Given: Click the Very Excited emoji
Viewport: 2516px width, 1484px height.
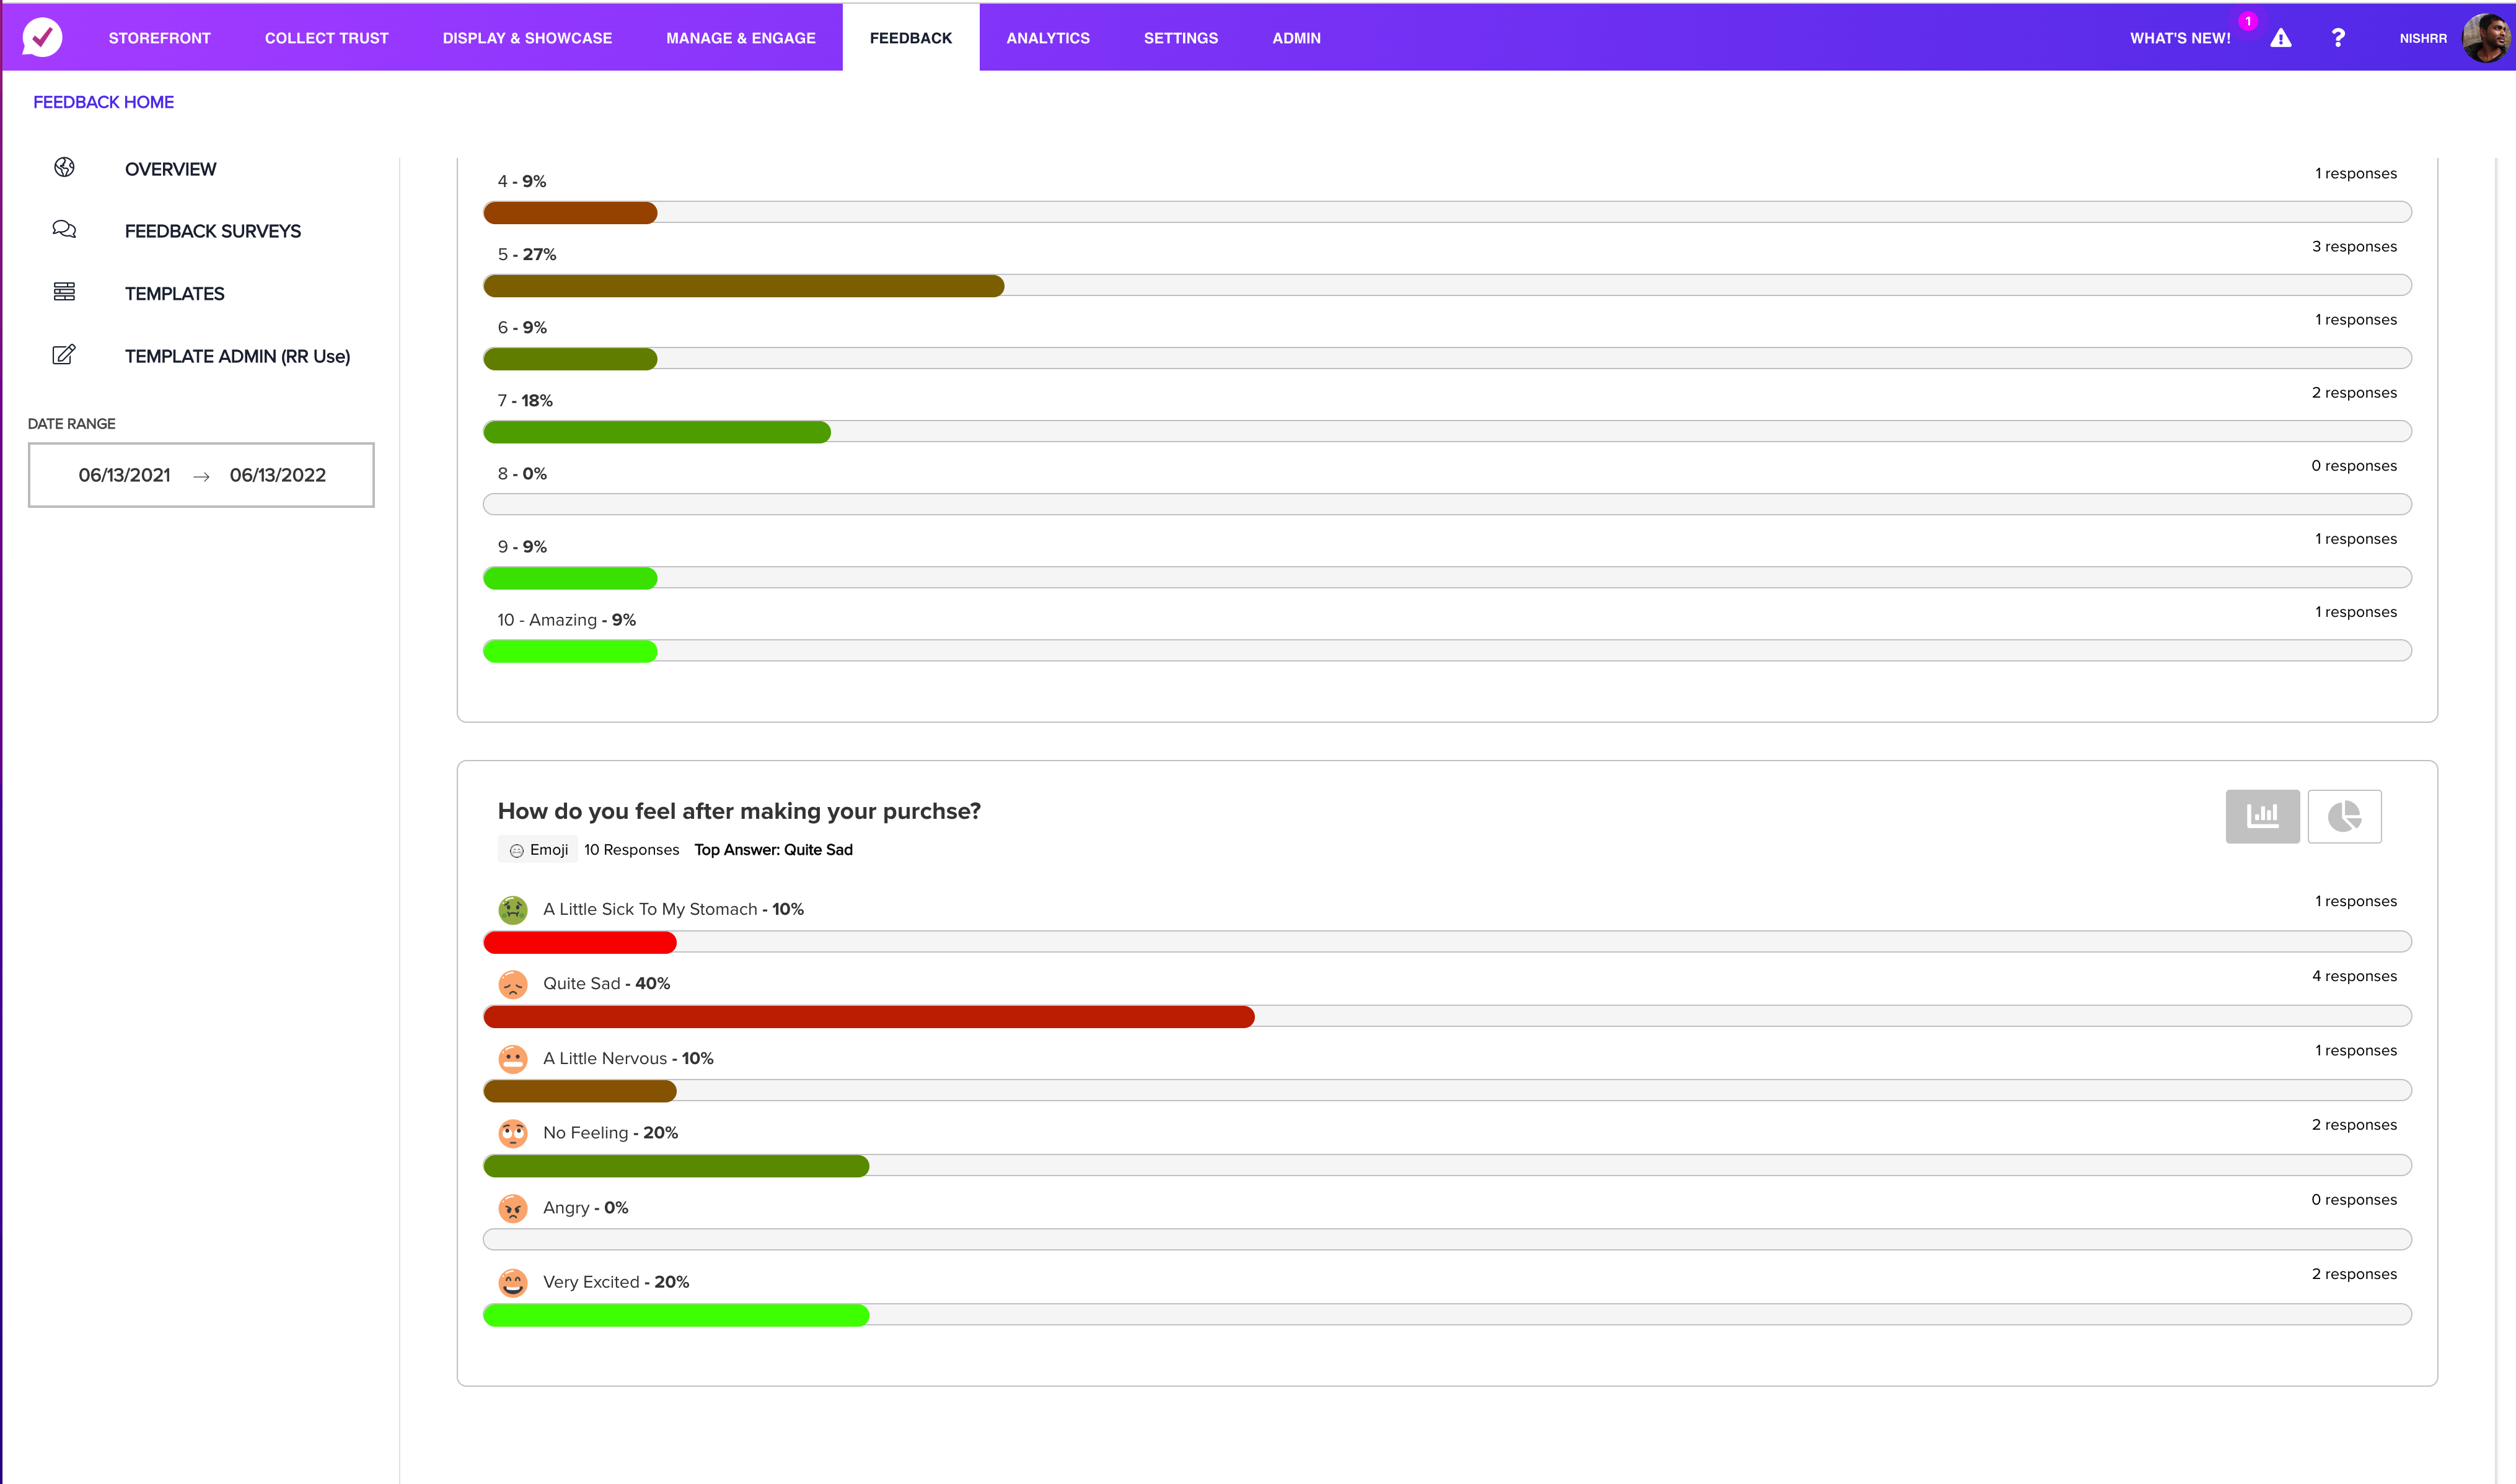Looking at the screenshot, I should point(512,1282).
